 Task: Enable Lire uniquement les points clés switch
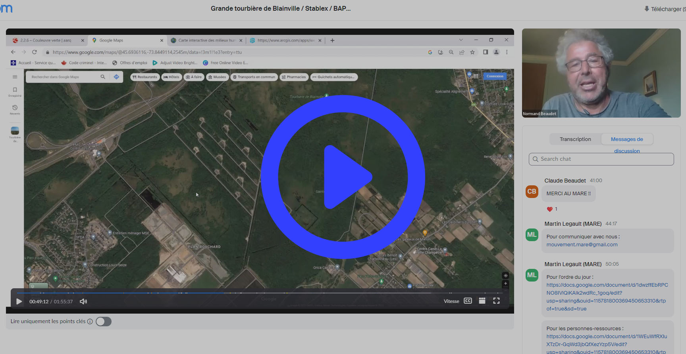104,322
